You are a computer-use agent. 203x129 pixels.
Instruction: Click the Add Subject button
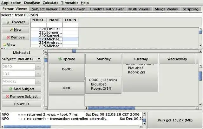(22, 89)
